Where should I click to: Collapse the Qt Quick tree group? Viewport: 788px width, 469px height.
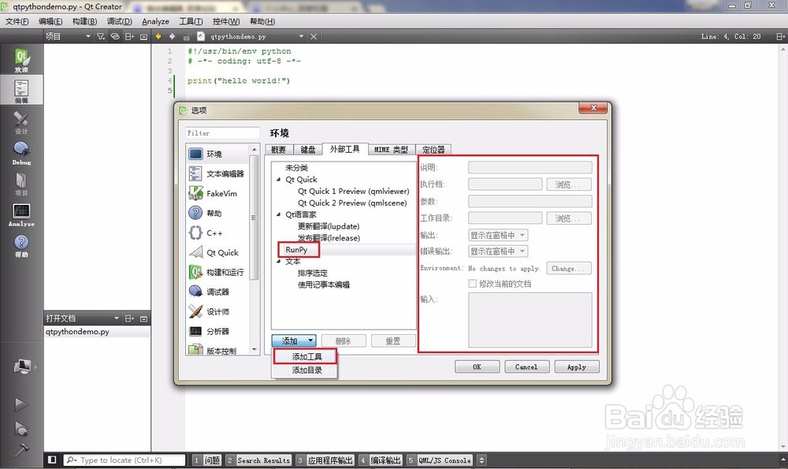click(x=281, y=179)
